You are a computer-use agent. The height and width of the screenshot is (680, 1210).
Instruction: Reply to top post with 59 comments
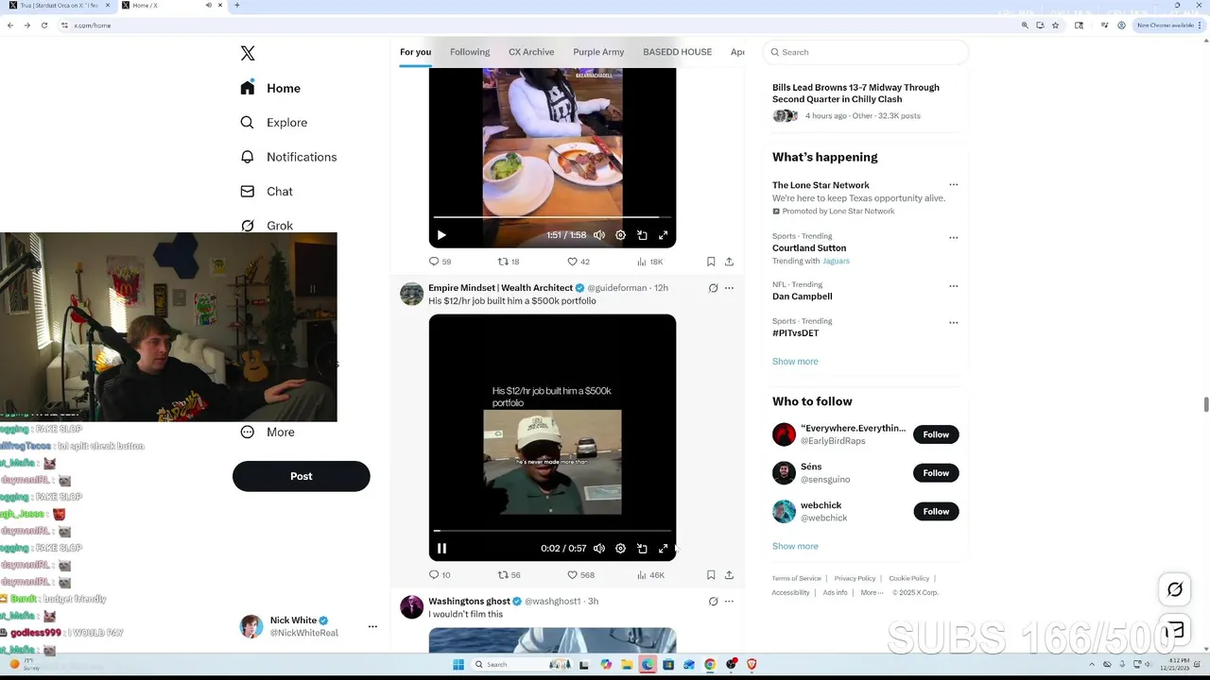coord(440,262)
